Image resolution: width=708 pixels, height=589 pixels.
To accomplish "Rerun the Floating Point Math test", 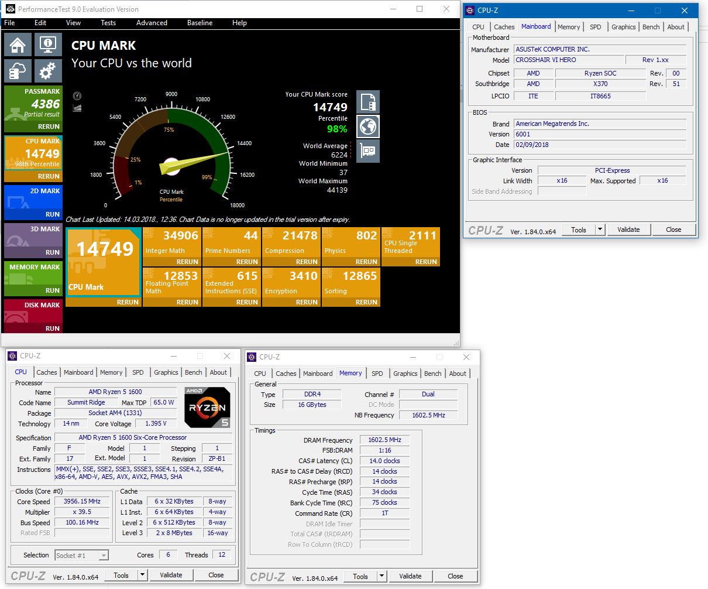I will pos(187,302).
